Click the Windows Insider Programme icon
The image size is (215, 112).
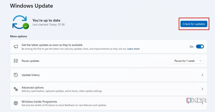click(16, 103)
